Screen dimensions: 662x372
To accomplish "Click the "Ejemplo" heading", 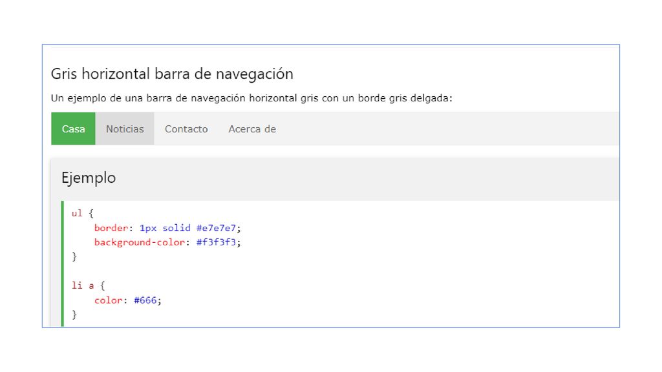I will (x=89, y=178).
